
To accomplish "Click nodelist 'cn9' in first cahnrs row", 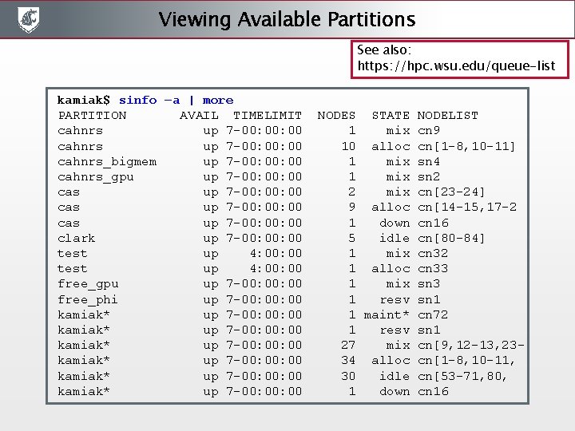I will tap(429, 131).
